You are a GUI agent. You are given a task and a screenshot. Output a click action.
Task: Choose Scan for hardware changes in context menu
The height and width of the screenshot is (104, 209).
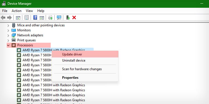click(85, 69)
